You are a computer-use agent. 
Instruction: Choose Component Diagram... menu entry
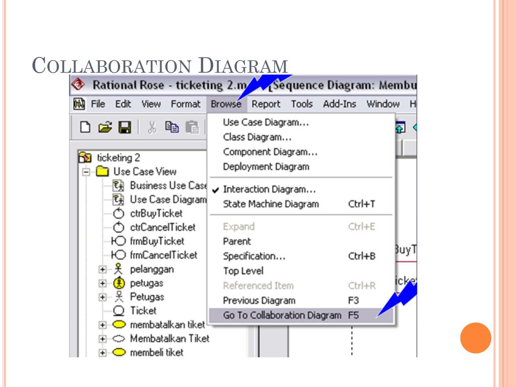[301, 152]
